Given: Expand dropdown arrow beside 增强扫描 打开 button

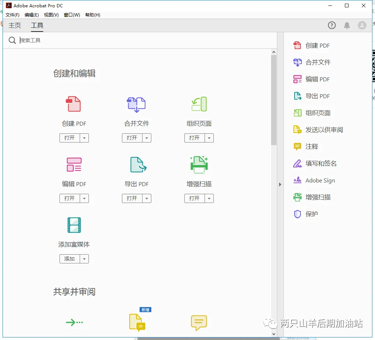Looking at the screenshot, I should (209, 198).
